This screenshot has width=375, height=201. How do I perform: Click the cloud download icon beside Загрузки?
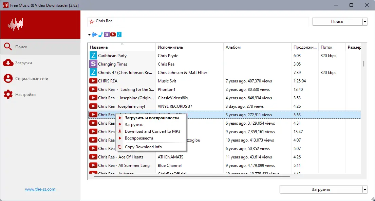(8, 62)
